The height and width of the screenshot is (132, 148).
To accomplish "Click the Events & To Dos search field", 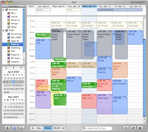I will click(97, 128).
